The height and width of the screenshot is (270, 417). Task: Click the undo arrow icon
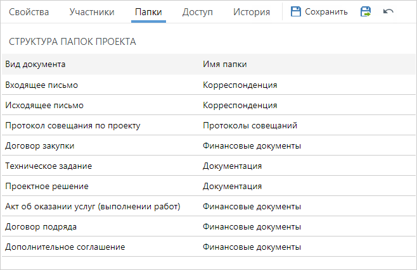[388, 11]
